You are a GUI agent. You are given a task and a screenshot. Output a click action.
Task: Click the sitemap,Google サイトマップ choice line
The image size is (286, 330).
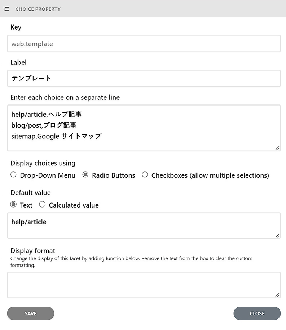pyautogui.click(x=57, y=136)
